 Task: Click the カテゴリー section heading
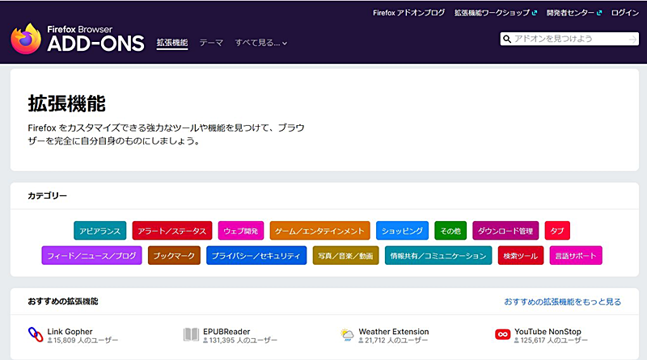48,195
